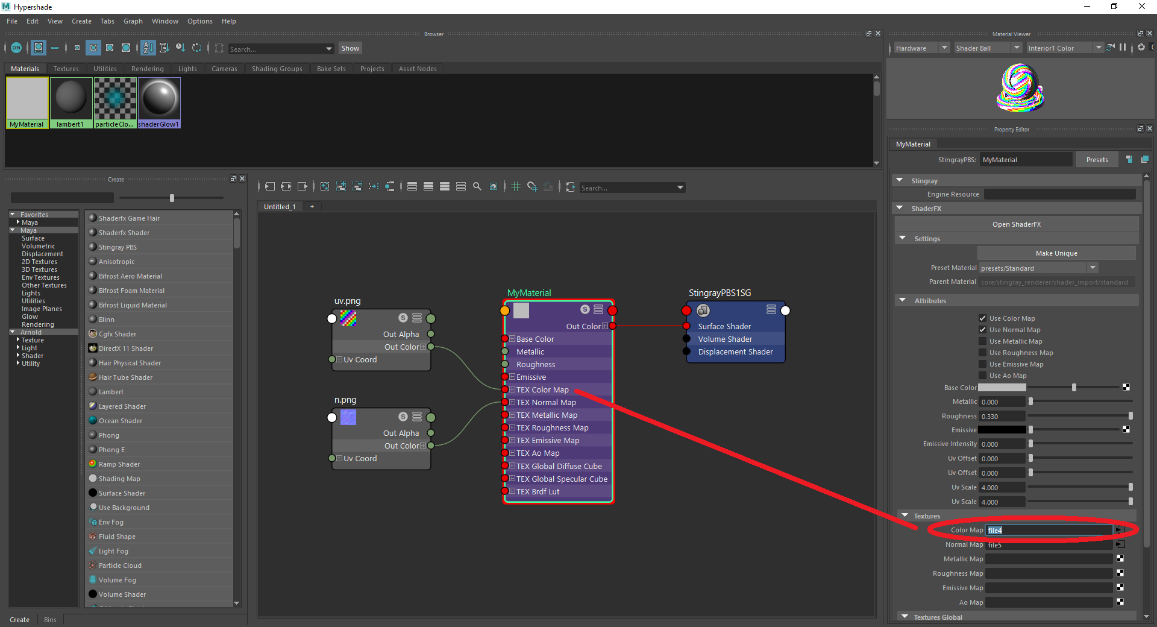
Task: Click the Color Map file4 input field
Action: click(1049, 530)
